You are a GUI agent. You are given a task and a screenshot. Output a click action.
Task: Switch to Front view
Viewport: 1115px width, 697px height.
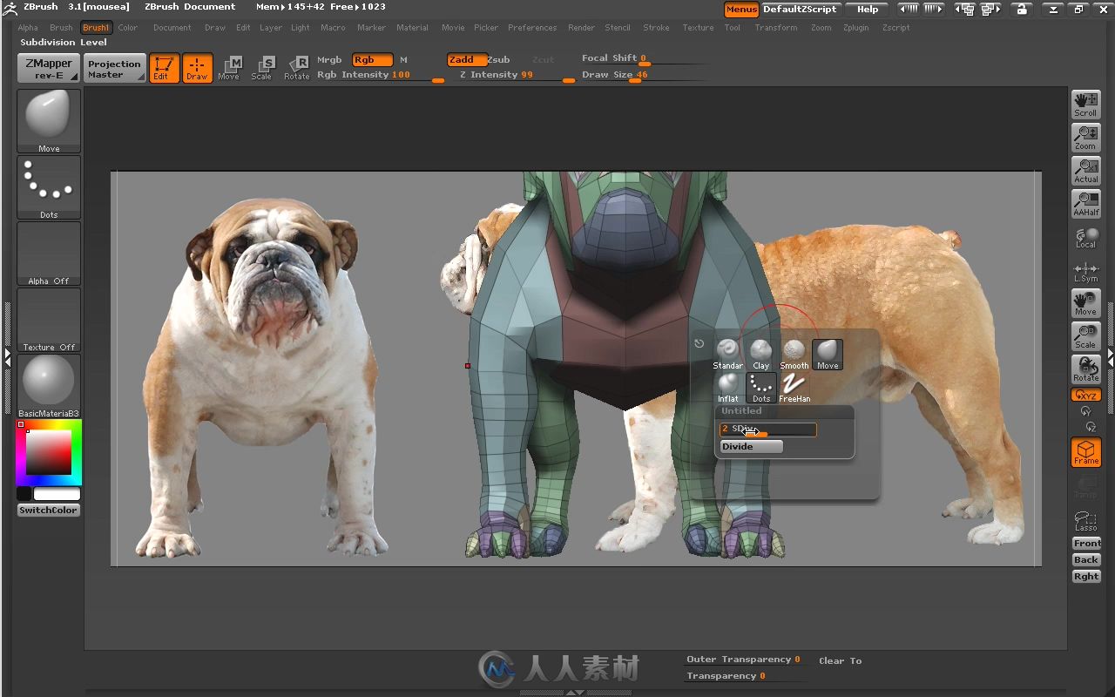pos(1086,543)
